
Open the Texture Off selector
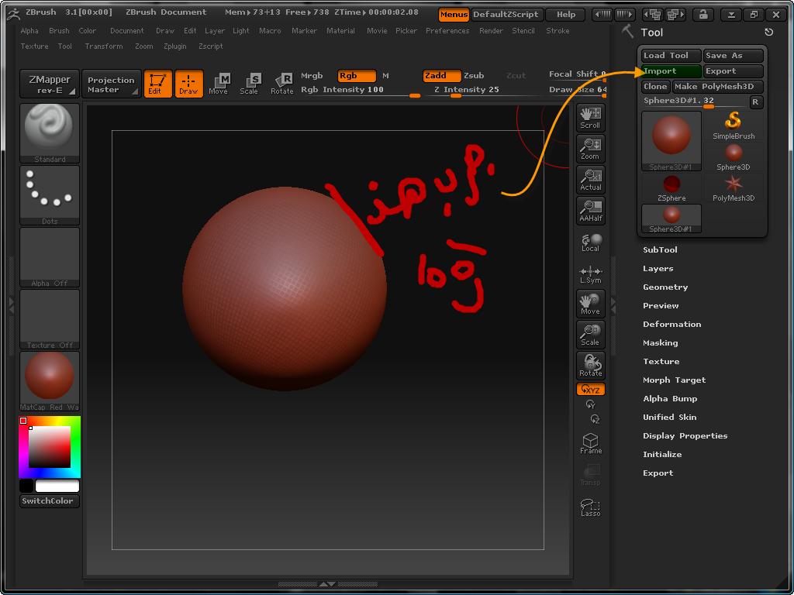tap(50, 319)
